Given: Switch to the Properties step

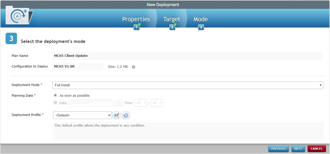Looking at the screenshot, I should point(136,19).
